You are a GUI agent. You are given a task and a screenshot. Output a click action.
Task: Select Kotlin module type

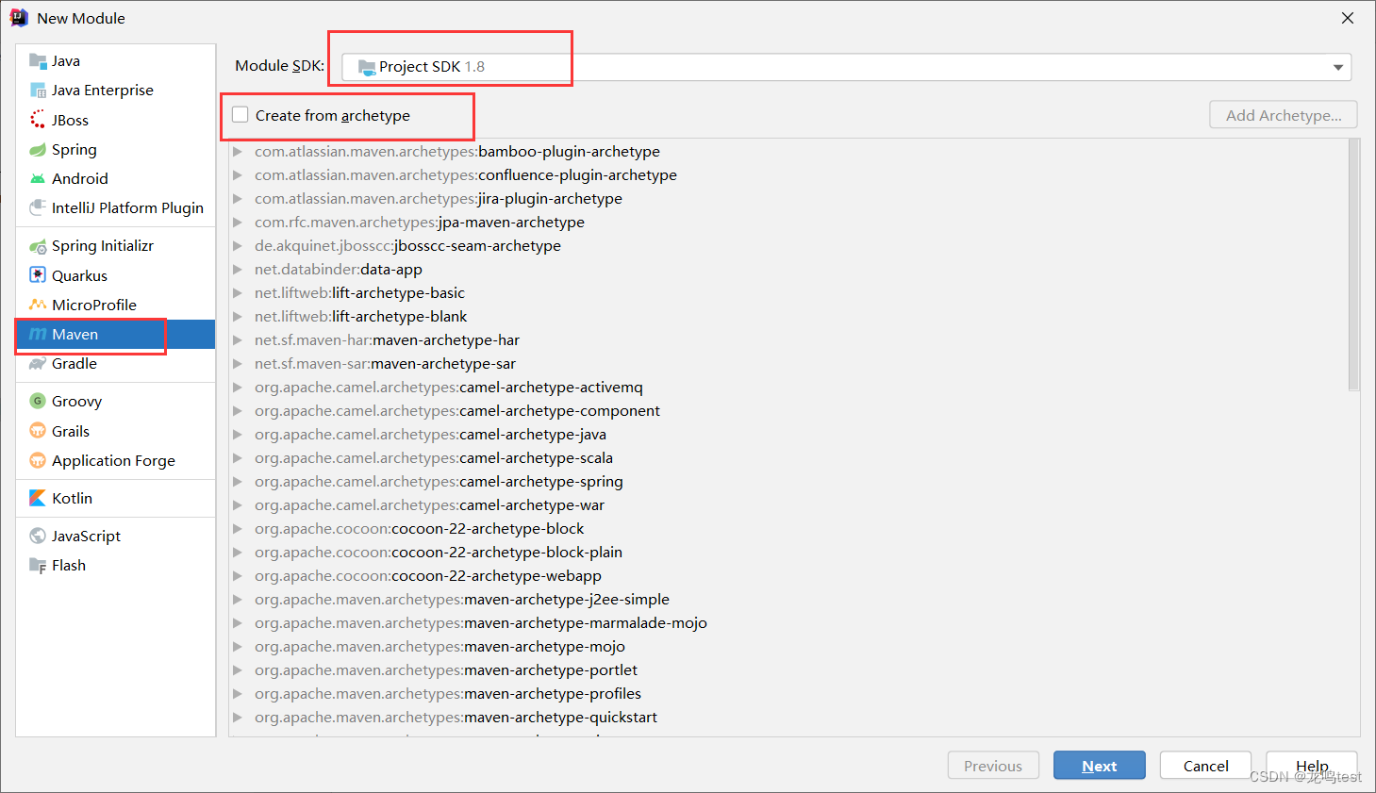[x=116, y=498]
